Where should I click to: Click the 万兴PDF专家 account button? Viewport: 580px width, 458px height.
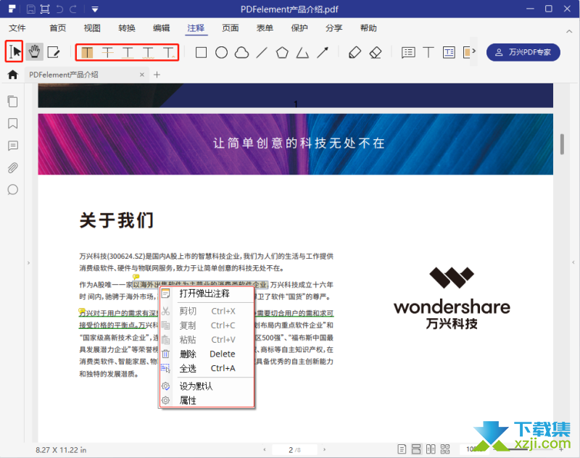pyautogui.click(x=523, y=52)
